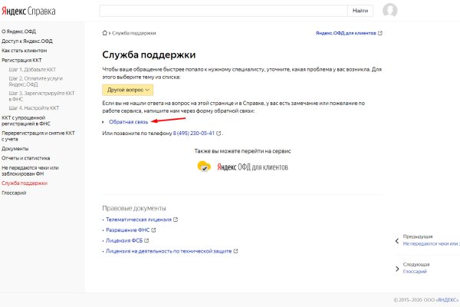Viewport: 460px width, 307px height.
Task: Go to Глоссарий in sidebar
Action: [14, 193]
